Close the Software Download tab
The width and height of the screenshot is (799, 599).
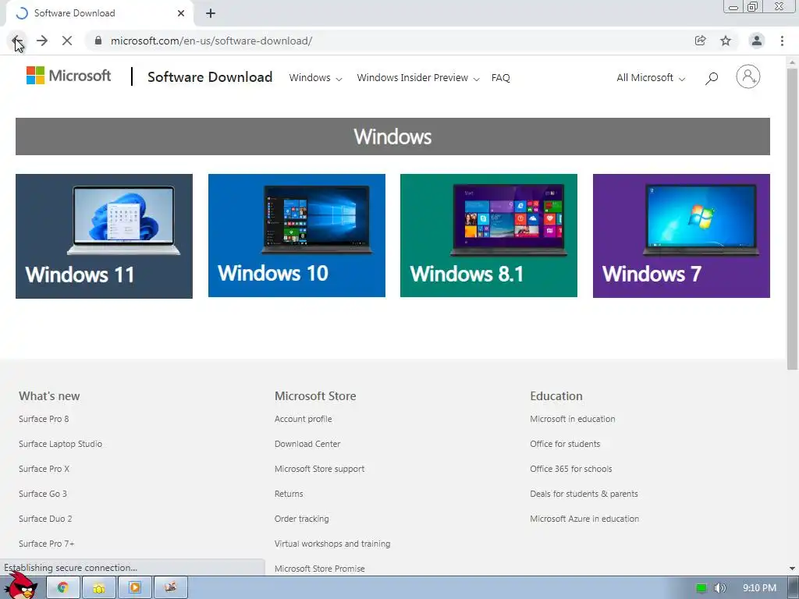(181, 13)
